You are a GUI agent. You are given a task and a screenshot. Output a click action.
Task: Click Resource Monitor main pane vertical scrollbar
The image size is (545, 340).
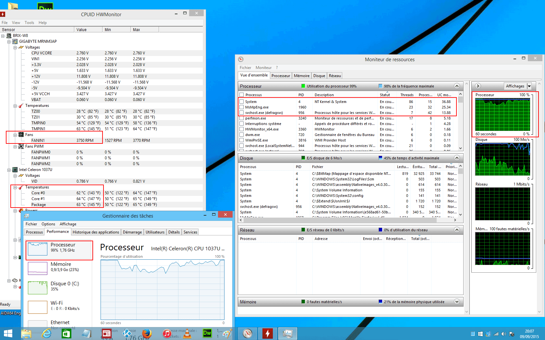coord(467,198)
